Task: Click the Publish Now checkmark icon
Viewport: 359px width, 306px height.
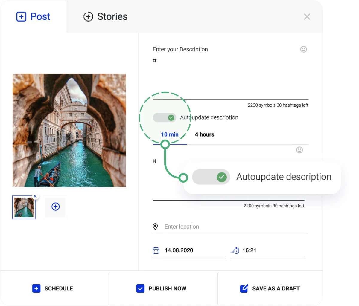Action: pos(140,288)
